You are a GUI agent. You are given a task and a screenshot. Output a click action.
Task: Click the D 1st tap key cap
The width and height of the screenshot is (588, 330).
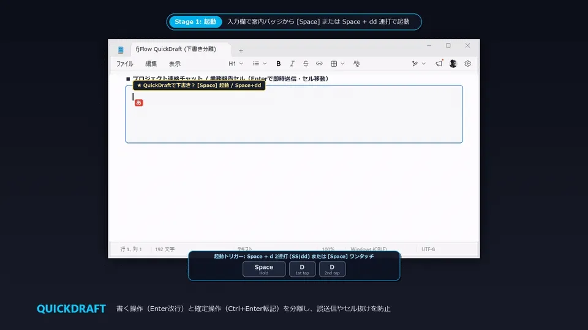pos(302,269)
